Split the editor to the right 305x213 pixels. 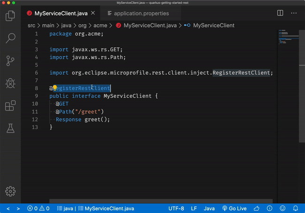point(281,13)
